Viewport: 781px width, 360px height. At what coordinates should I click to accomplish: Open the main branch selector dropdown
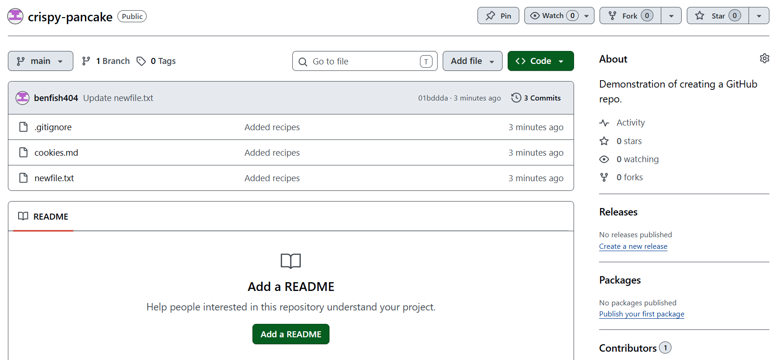[x=40, y=61]
